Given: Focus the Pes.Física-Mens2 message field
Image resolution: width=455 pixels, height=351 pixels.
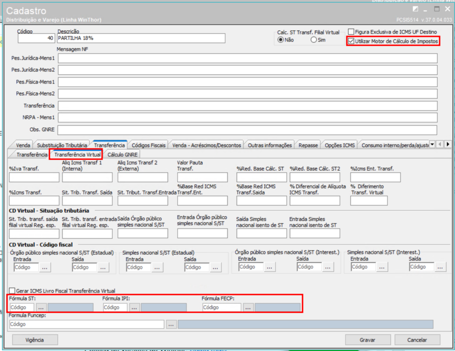Looking at the screenshot, I should point(248,93).
